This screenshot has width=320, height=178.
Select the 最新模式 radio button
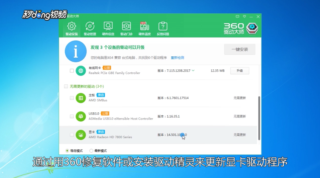pyautogui.click(x=91, y=151)
